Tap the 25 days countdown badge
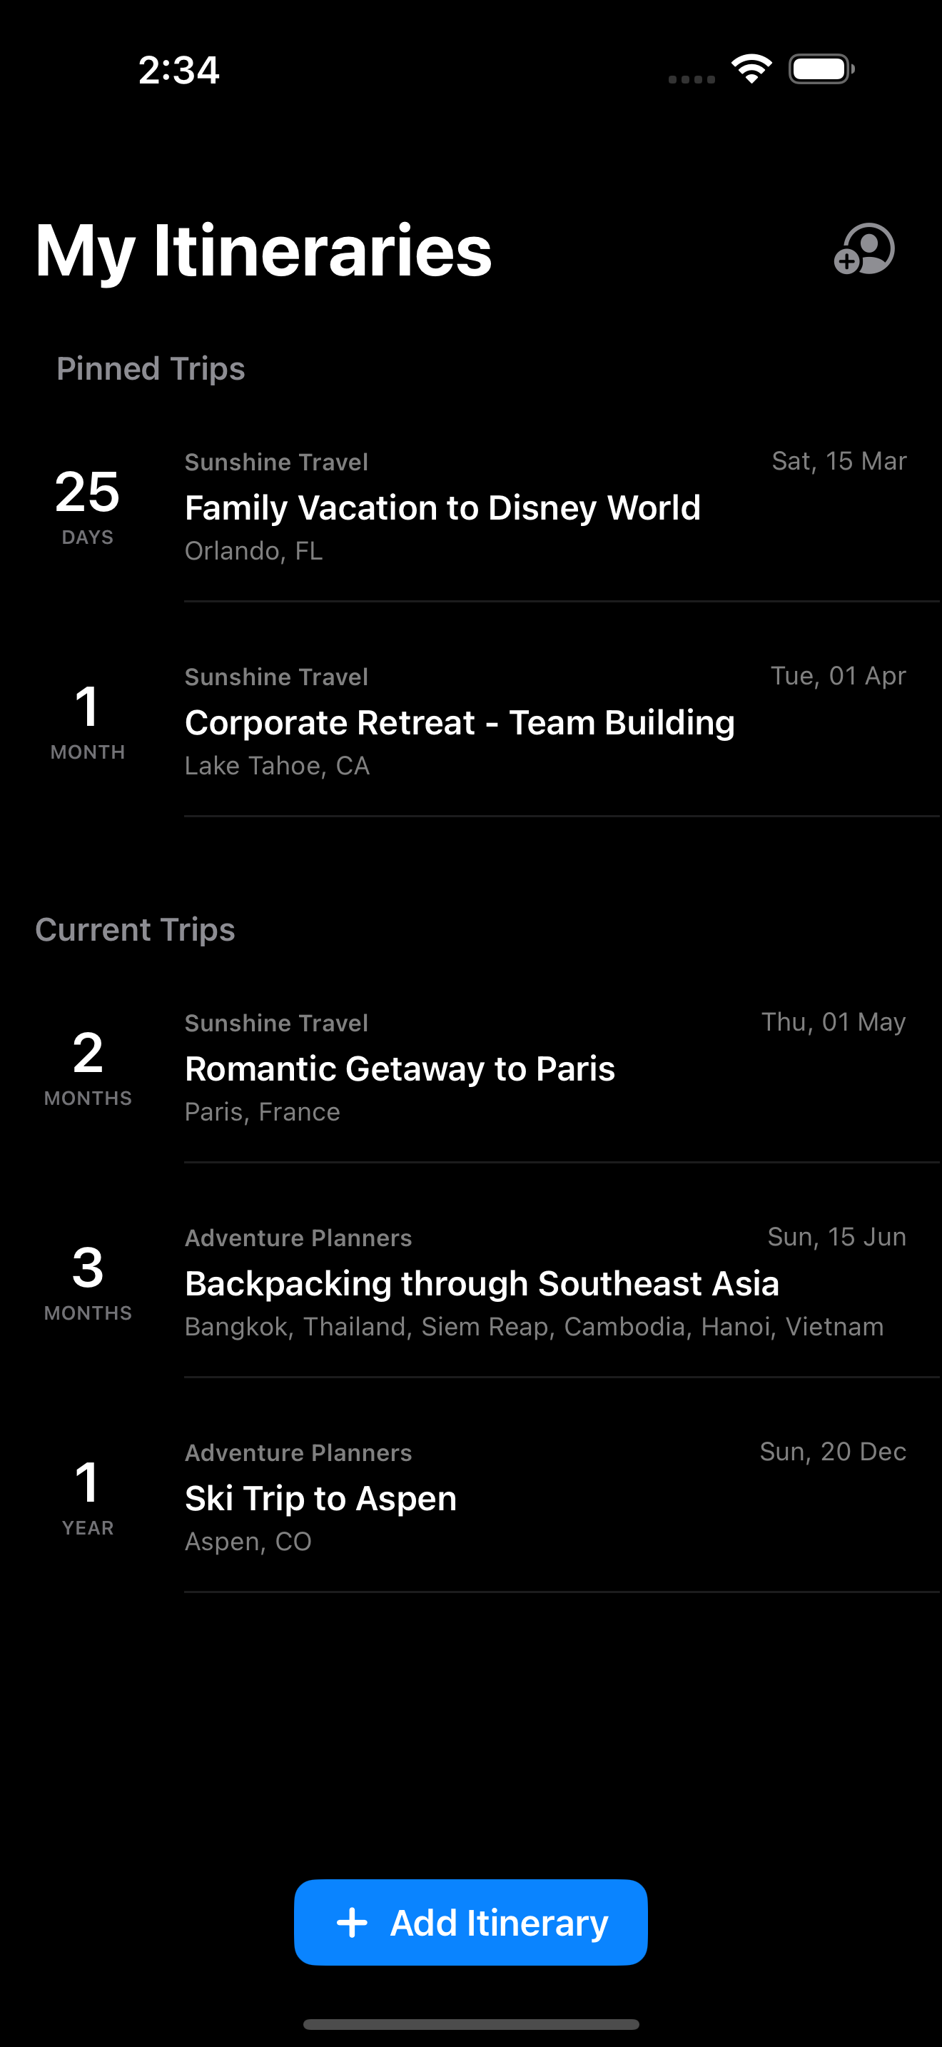 click(87, 505)
